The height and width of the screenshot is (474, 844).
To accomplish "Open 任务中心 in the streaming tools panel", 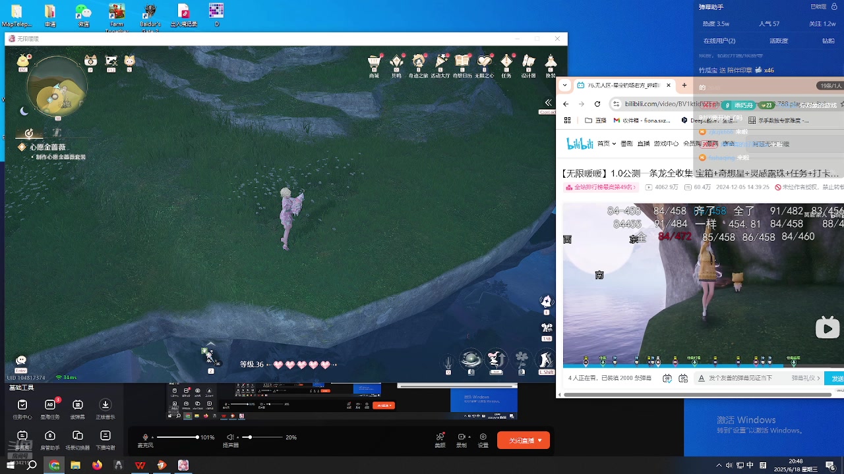I will click(x=22, y=408).
